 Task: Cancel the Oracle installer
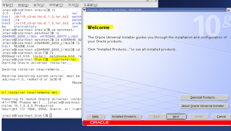[221, 116]
